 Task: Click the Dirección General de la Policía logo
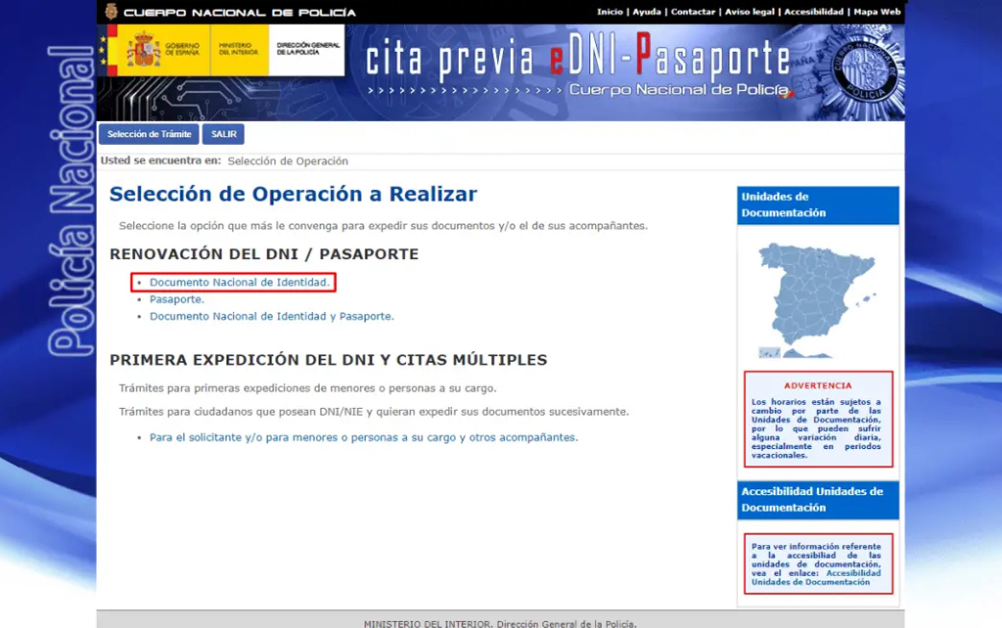pos(307,51)
